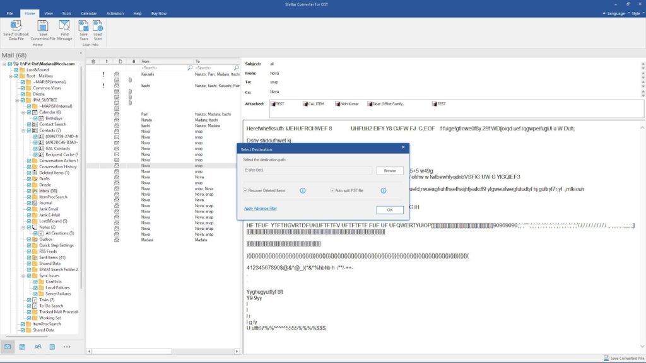The width and height of the screenshot is (646, 363).
Task: Open the Language dropdown
Action: point(613,13)
